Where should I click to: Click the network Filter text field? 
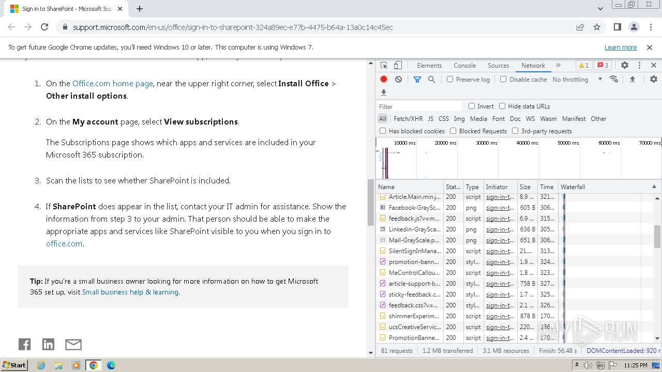click(420, 106)
